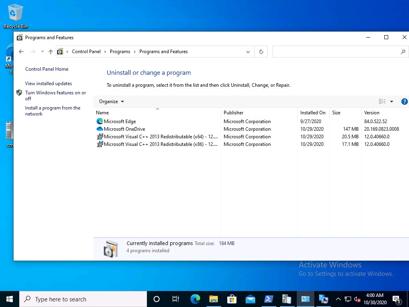Sort the list by Publisher column

click(259, 113)
